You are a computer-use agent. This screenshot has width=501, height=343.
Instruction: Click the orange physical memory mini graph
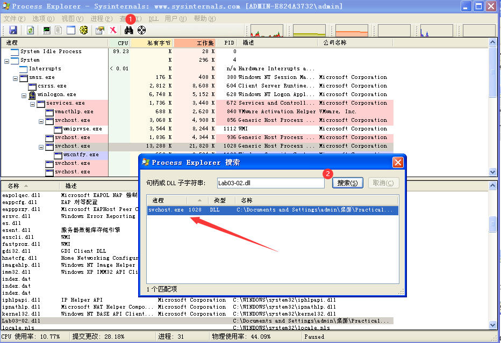click(352, 31)
